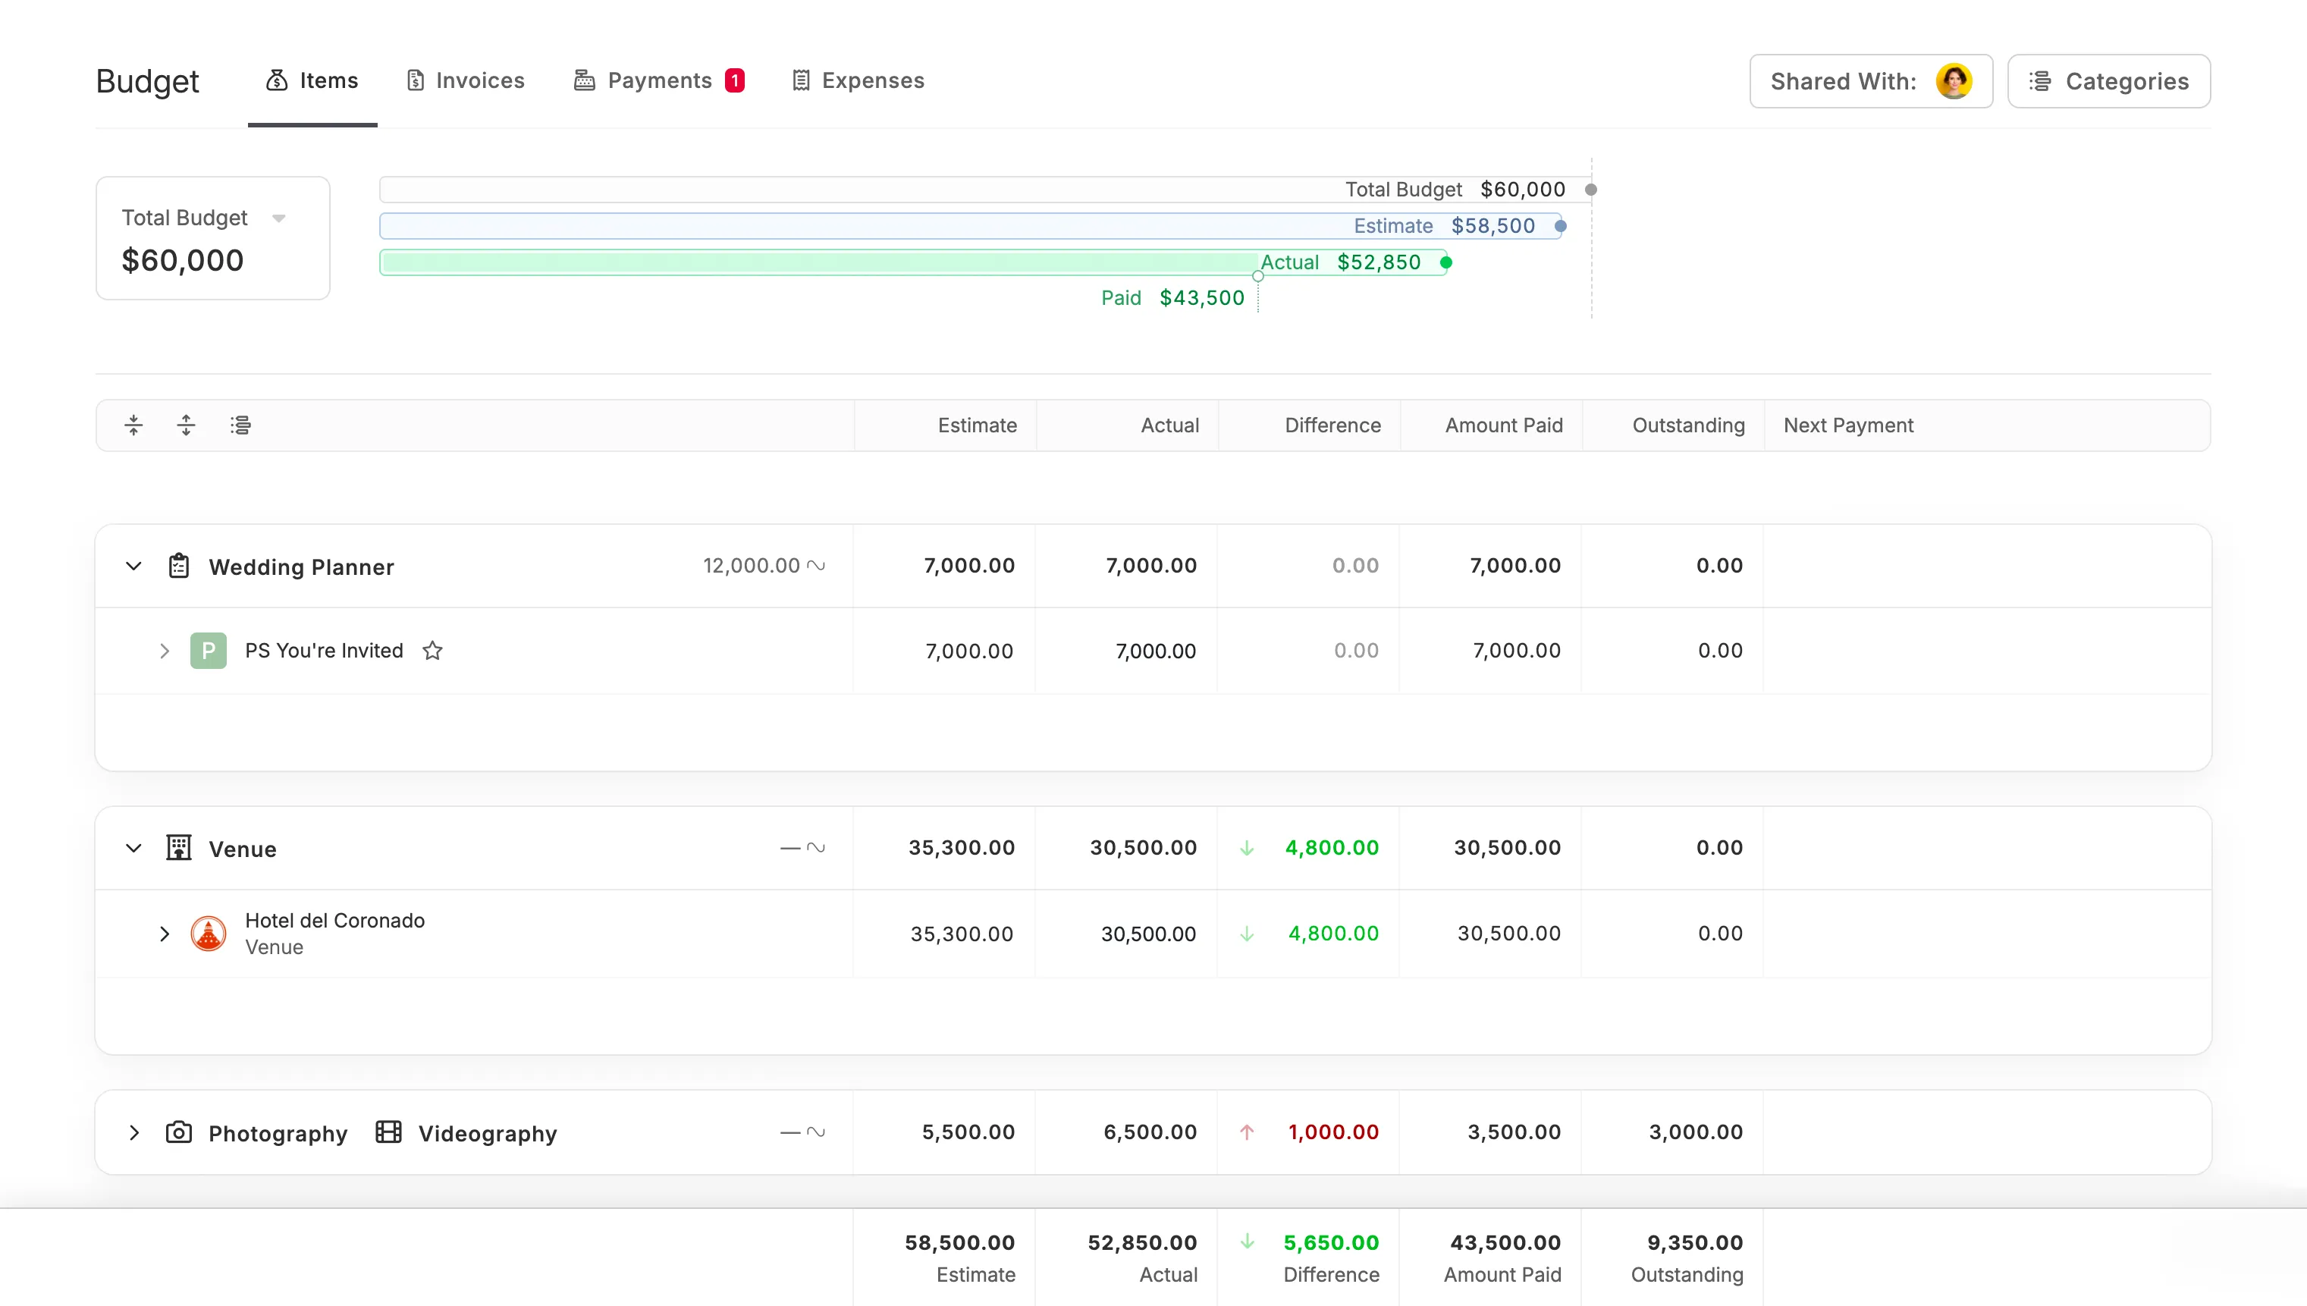Expand the PS You're Invited row
This screenshot has height=1306, width=2307.
pos(164,651)
